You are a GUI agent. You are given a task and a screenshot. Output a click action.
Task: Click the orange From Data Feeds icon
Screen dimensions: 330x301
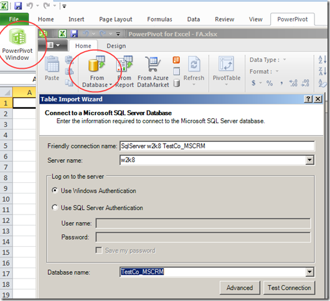point(176,60)
